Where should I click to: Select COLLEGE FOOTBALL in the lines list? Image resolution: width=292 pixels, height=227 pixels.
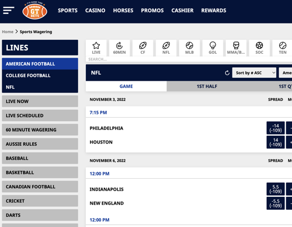tap(40, 76)
